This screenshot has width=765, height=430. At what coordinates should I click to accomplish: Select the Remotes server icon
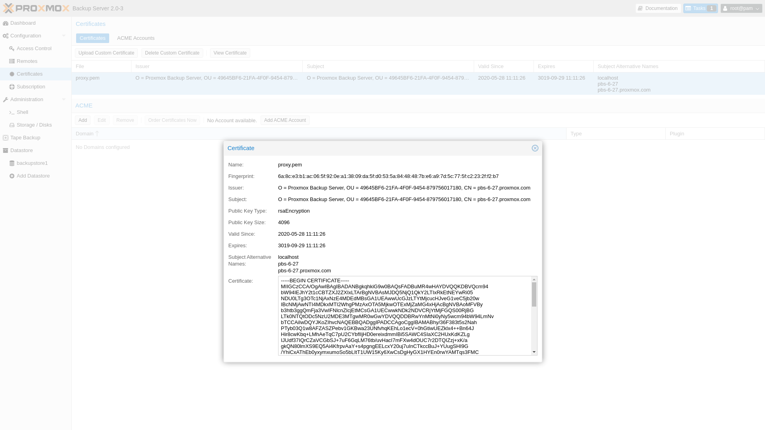(12, 61)
